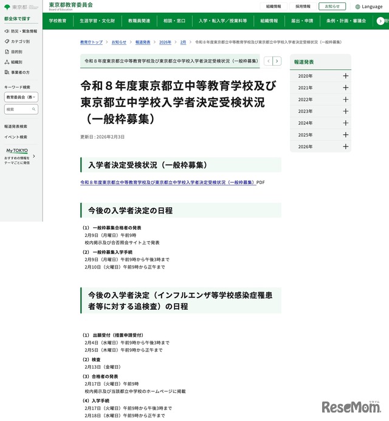Open the 入学・転入学／授業料等 menu
This screenshot has width=389, height=421.
(222, 21)
